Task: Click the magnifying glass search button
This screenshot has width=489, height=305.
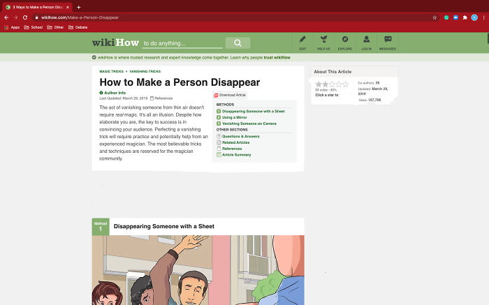Action: click(x=238, y=43)
